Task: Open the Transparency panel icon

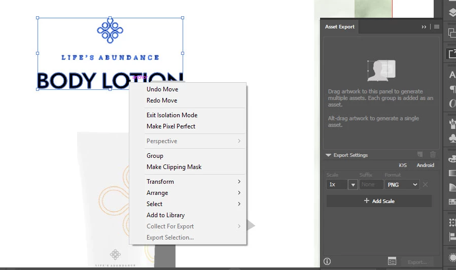Action: pos(452,187)
